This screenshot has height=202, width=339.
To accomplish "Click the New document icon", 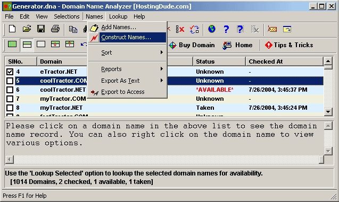I will tap(12, 29).
